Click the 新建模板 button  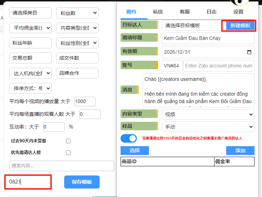(240, 25)
